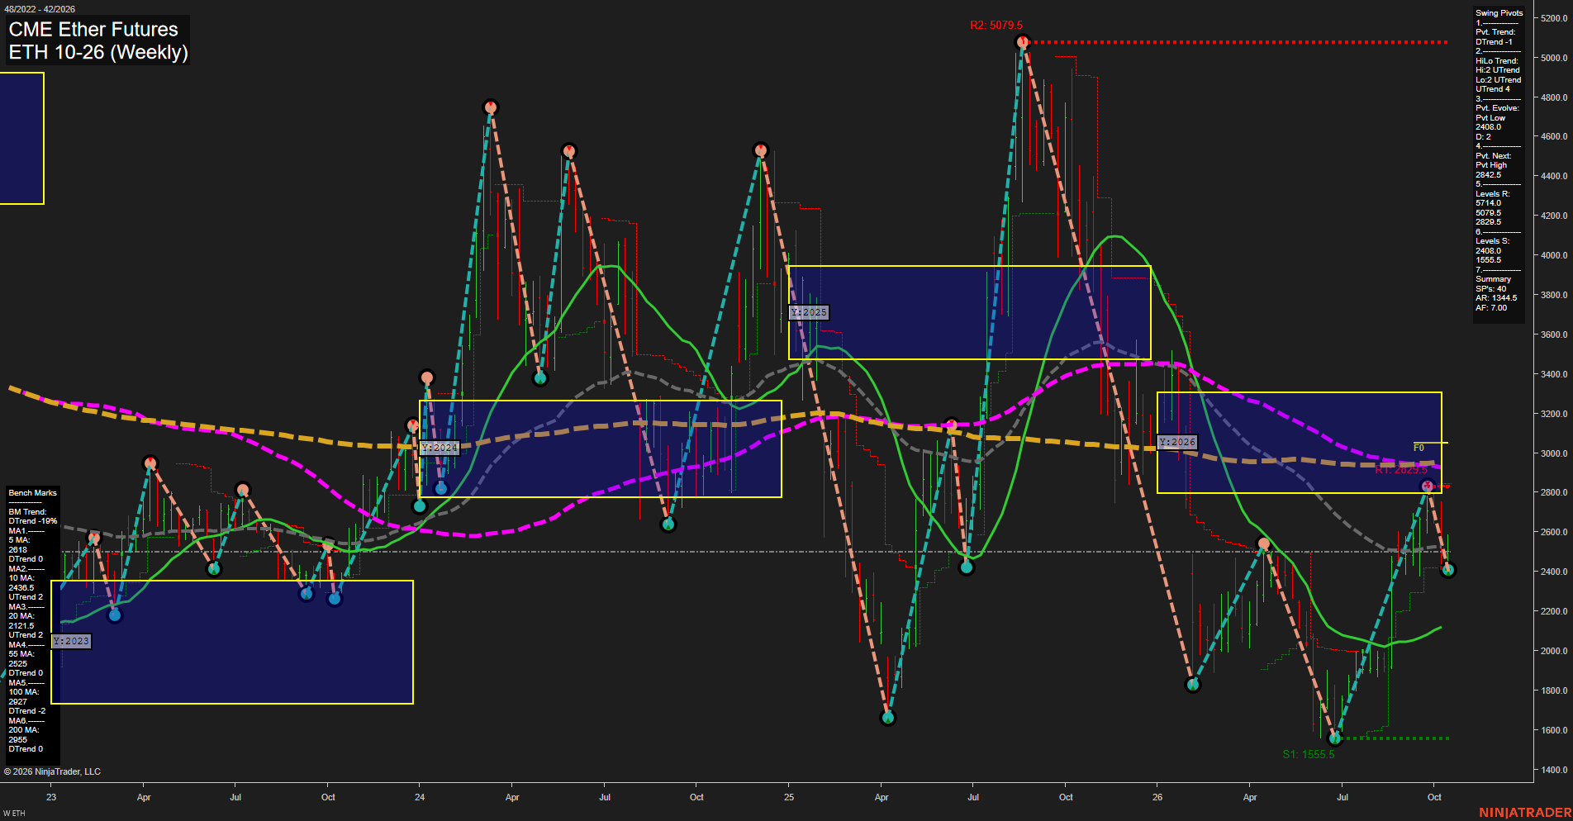Click the HiLo Trend entry in Swing Pivots
Screen dimensions: 1573x821
tap(1497, 61)
